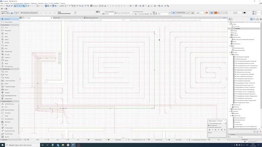
Task: Click the black pen color swatch in Info Box
Action: (245, 13)
